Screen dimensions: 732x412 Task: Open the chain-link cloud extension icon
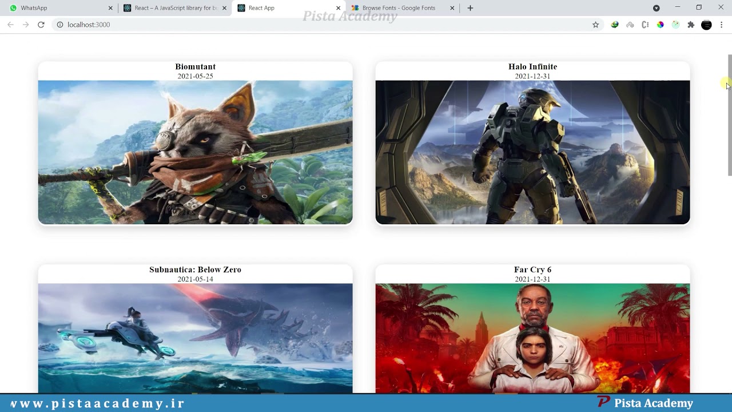[630, 25]
